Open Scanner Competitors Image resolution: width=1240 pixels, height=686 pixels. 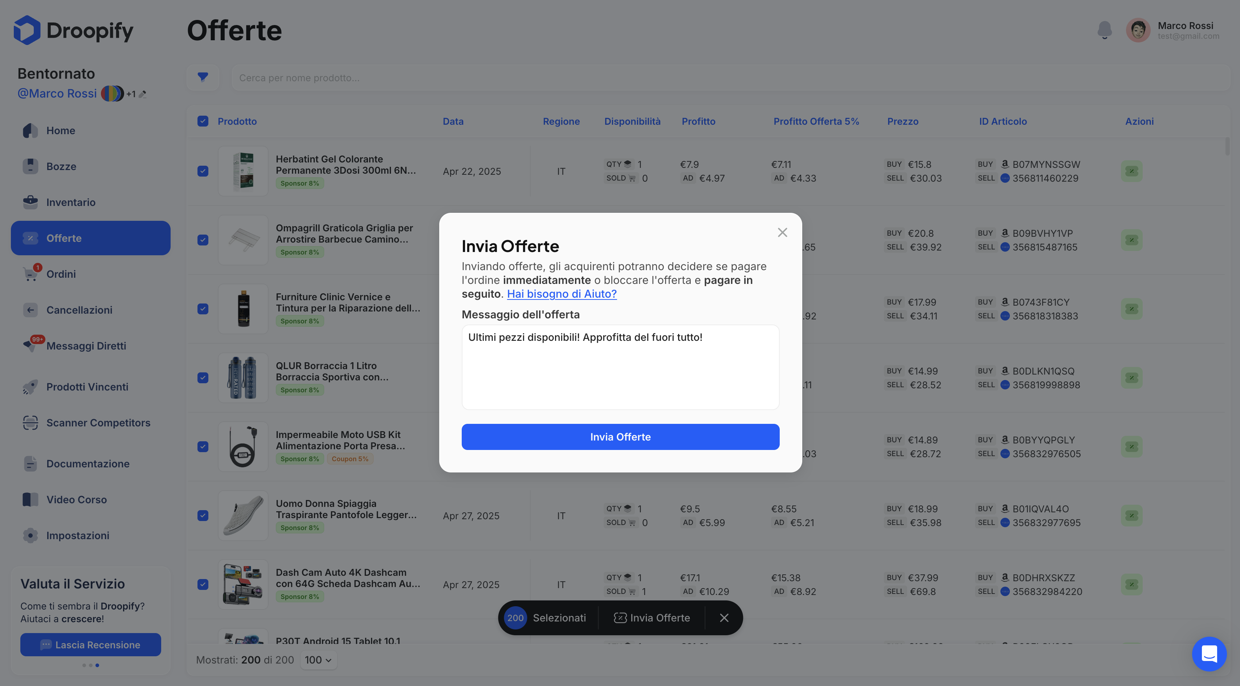pyautogui.click(x=90, y=423)
